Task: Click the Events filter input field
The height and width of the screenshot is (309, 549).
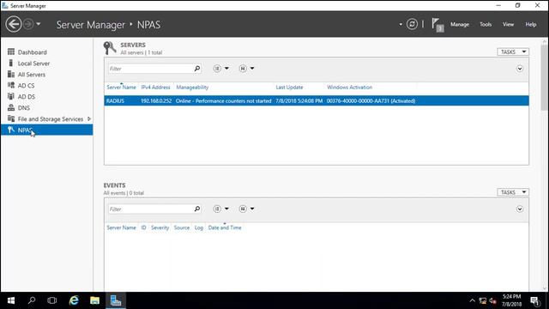Action: [x=151, y=209]
